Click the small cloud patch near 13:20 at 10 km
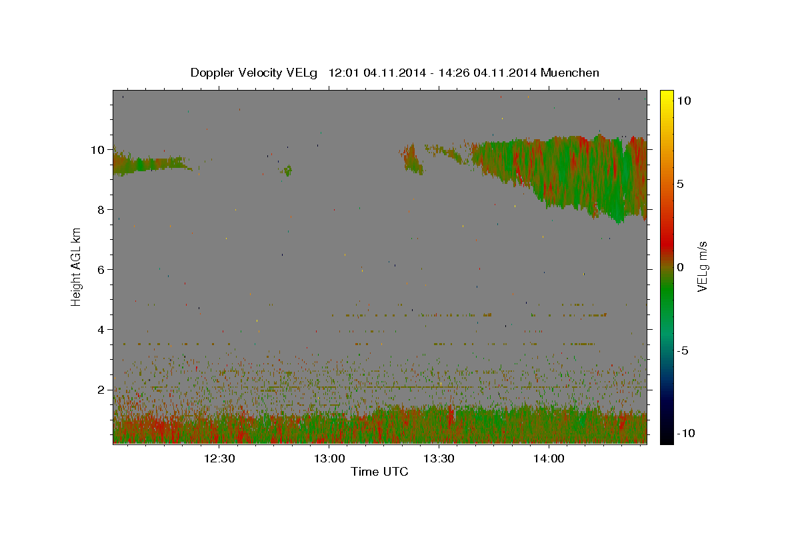Viewport: 800px width, 533px height. (411, 159)
